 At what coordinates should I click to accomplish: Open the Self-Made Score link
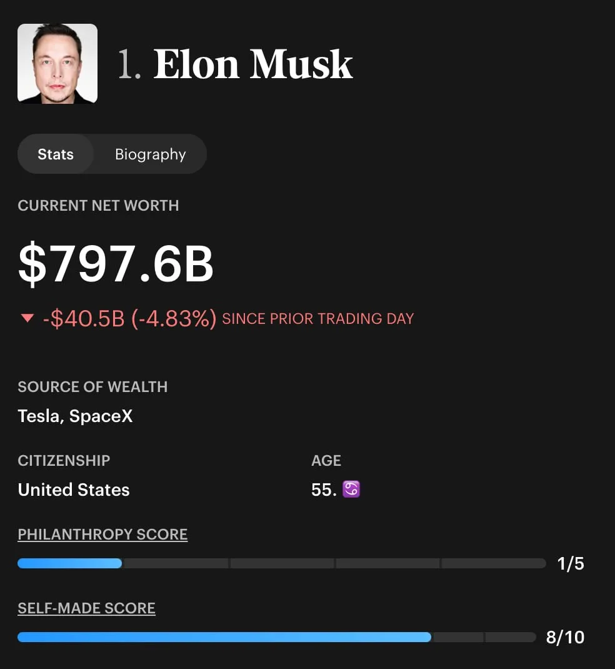87,608
